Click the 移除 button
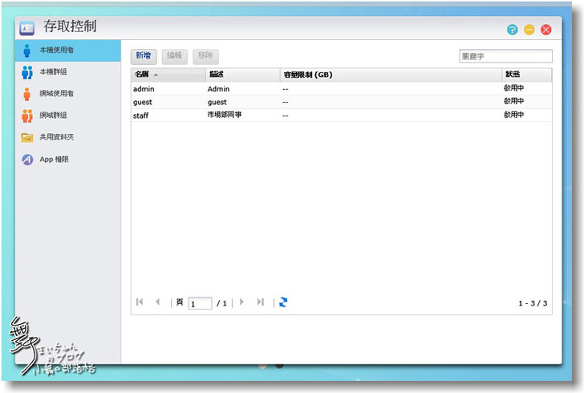 (x=205, y=56)
